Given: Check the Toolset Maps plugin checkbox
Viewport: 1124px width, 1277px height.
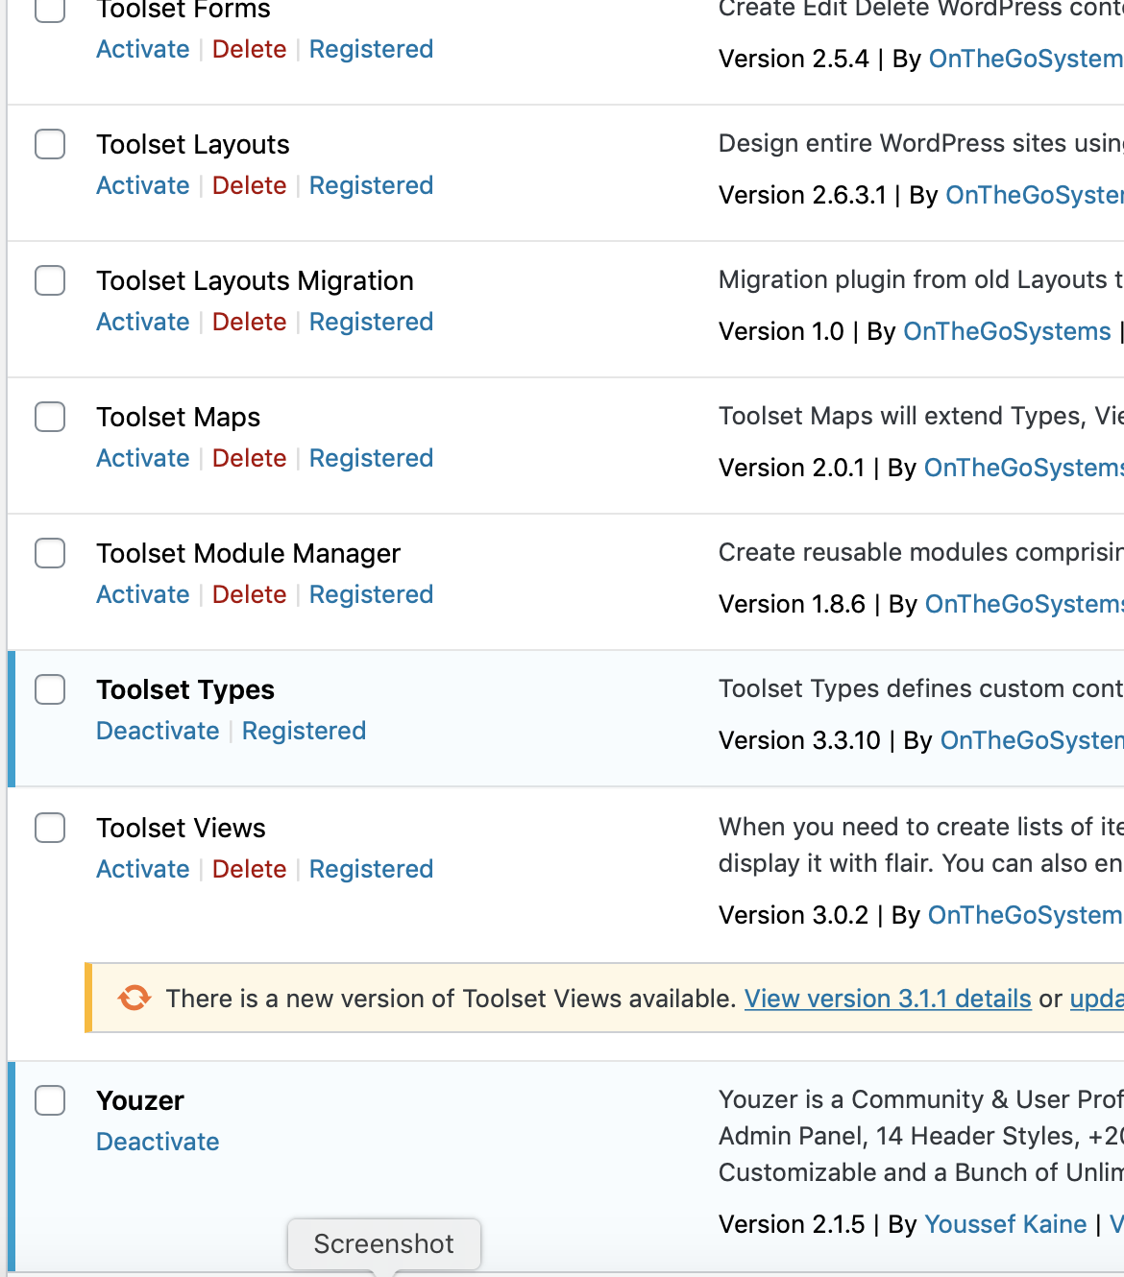Looking at the screenshot, I should pos(50,417).
